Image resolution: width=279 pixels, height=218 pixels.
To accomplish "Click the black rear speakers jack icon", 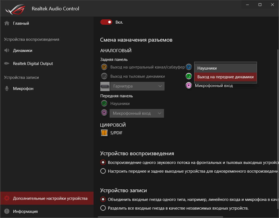I will [104, 76].
